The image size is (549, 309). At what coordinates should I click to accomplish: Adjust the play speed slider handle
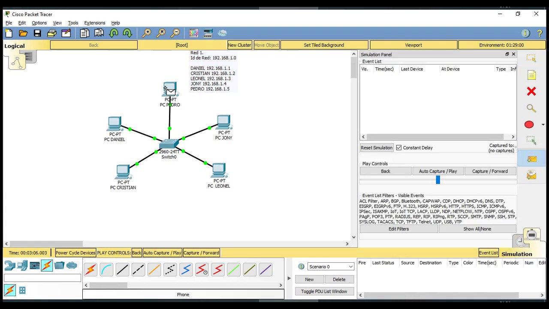438,180
